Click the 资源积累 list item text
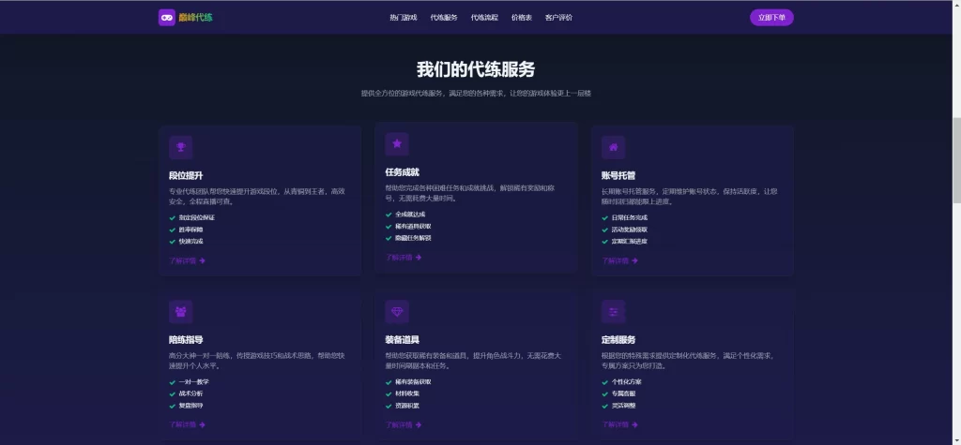 (407, 406)
